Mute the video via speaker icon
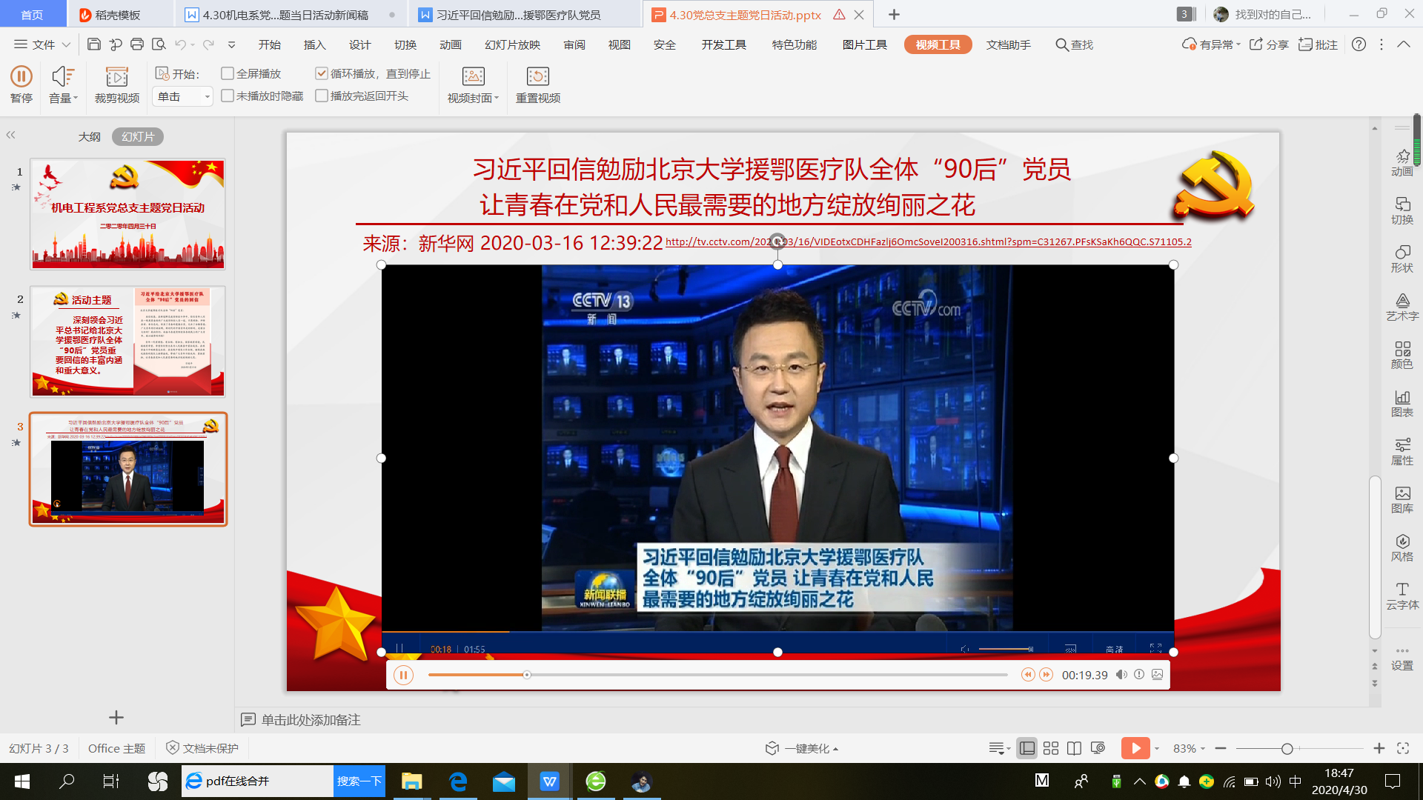 tap(1121, 675)
